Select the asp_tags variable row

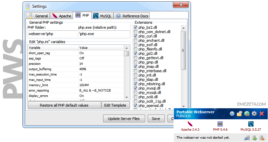[x=76, y=58]
